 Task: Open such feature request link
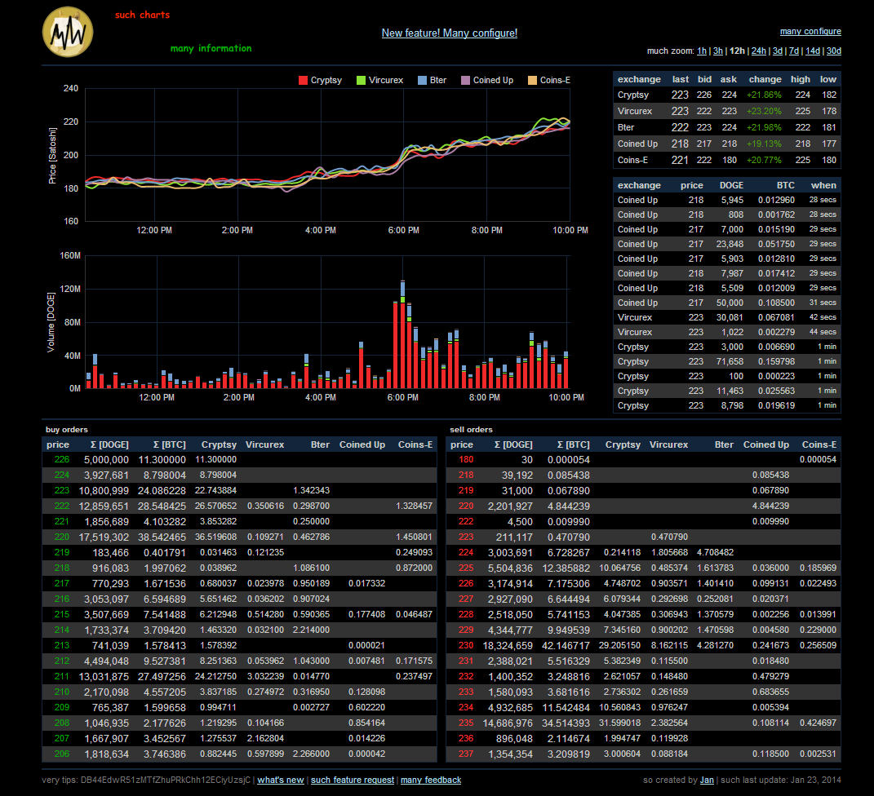click(353, 780)
